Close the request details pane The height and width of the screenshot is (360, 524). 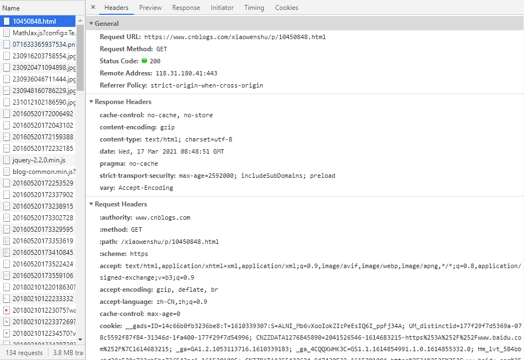point(93,7)
